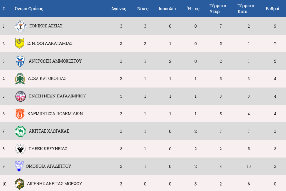This screenshot has width=286, height=191.
Task: Click the ΑΚΡΙΤΑΣ ΧΛΩΡΑΚΑΣ team name
Action: (49, 131)
